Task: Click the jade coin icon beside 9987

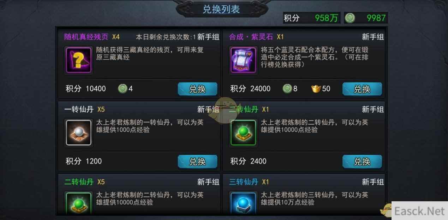Action: (350, 18)
